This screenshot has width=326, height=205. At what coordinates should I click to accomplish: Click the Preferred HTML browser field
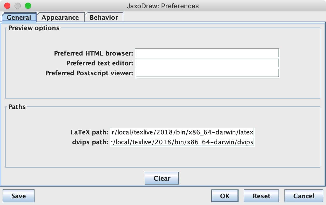point(207,53)
